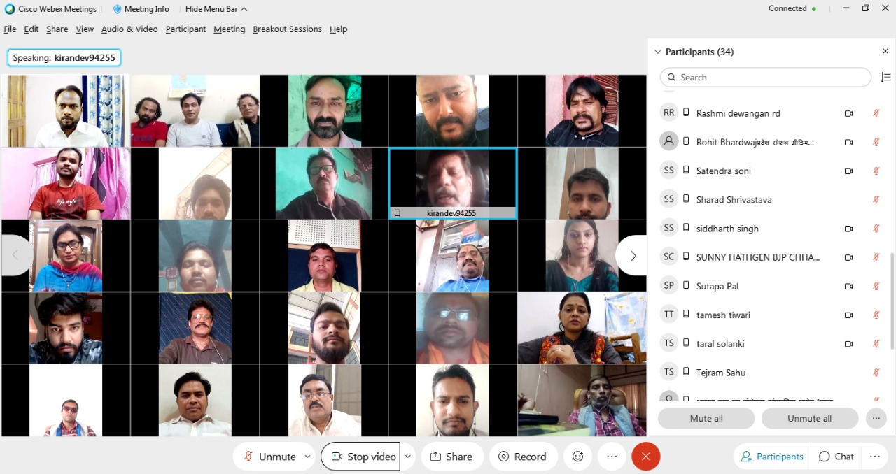The height and width of the screenshot is (474, 896).
Task: Start recording with the Record button
Action: pos(522,457)
